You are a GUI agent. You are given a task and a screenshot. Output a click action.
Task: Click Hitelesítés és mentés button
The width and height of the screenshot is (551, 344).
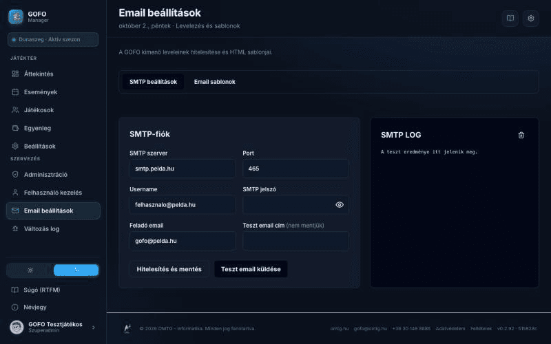[x=169, y=269]
